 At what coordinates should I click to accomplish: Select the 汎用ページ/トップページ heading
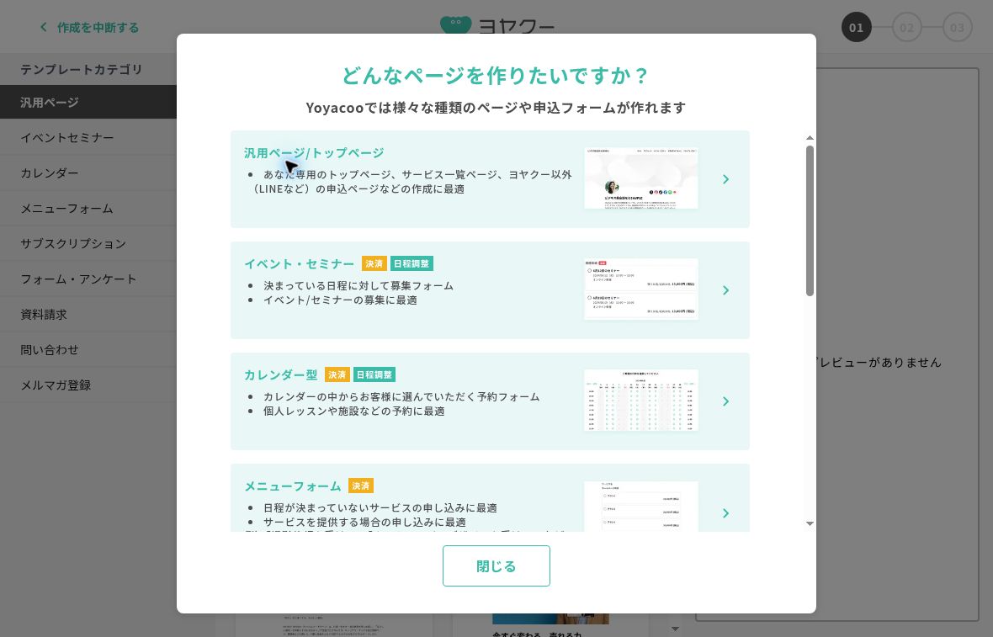pyautogui.click(x=314, y=152)
